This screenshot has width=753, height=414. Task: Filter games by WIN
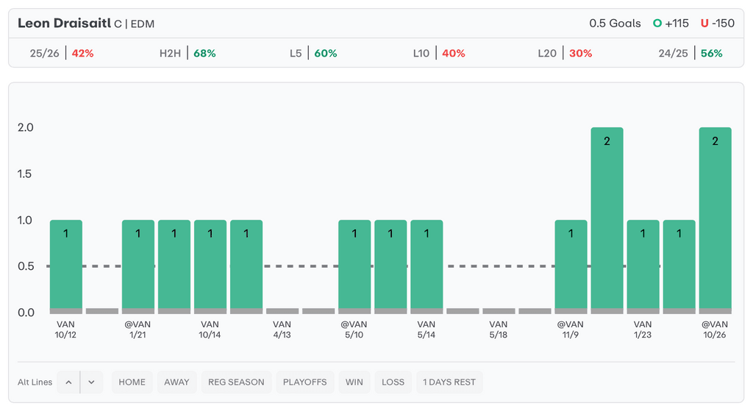coord(354,382)
